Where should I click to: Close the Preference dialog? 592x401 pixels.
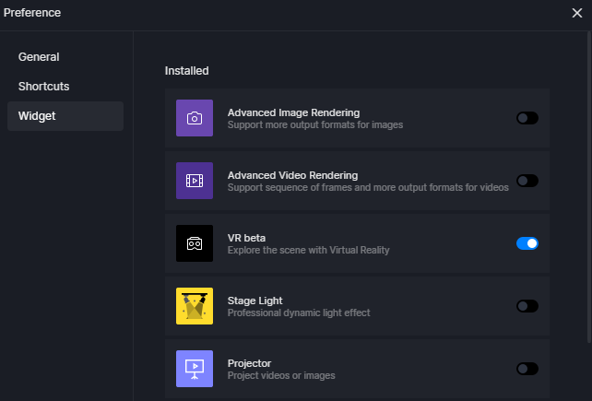577,13
